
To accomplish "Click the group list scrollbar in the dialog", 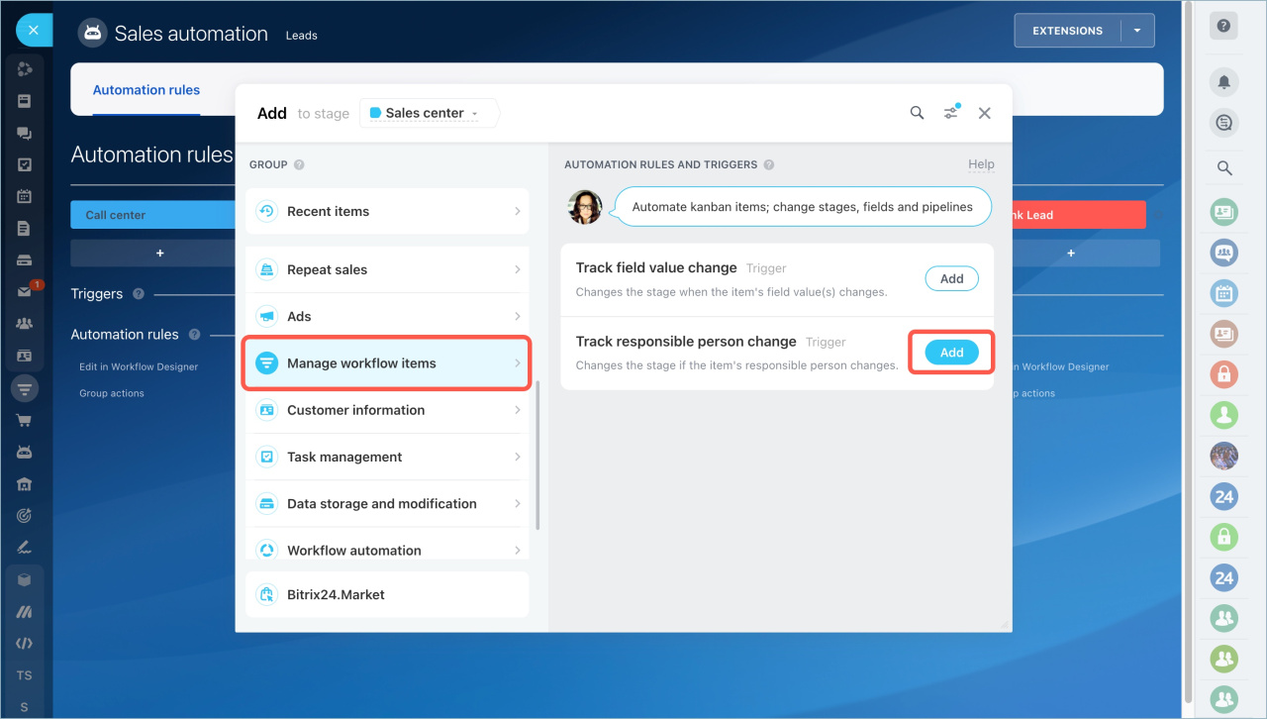I will click(x=537, y=456).
